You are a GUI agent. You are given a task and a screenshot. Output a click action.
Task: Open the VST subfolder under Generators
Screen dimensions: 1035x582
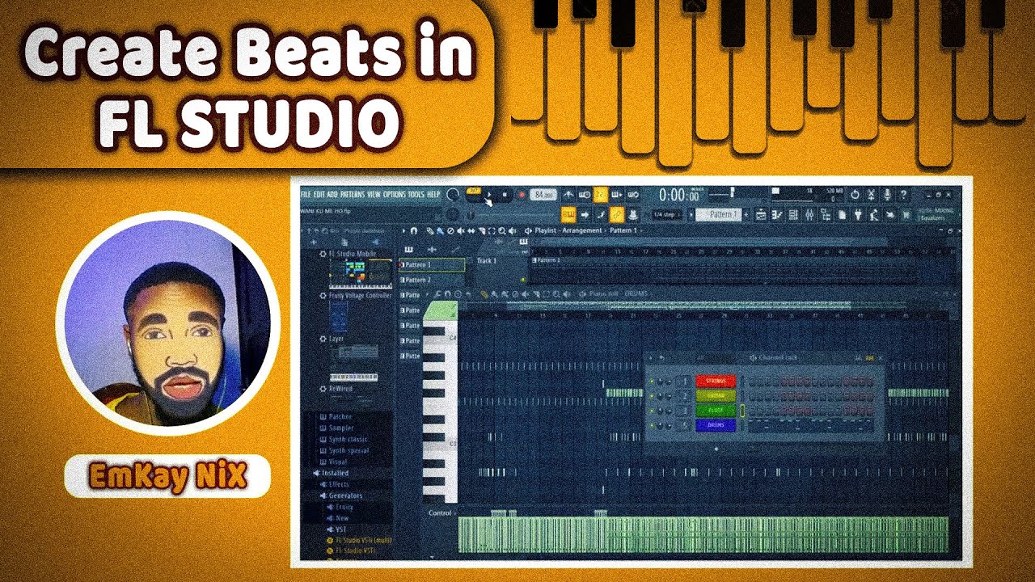(340, 529)
